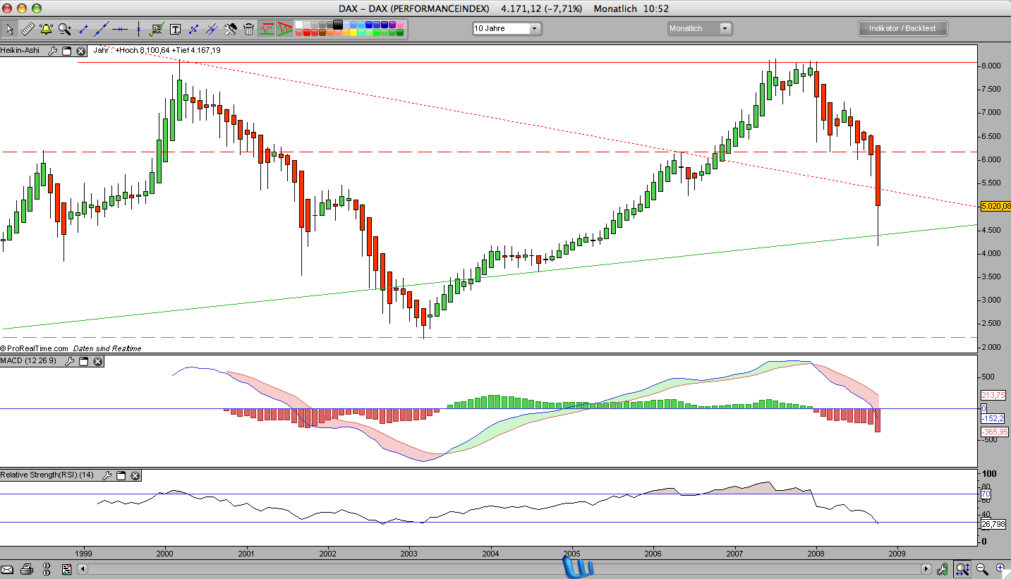Choose the extended trend line tool
Viewport: 1011px width, 579px height.
[102, 29]
